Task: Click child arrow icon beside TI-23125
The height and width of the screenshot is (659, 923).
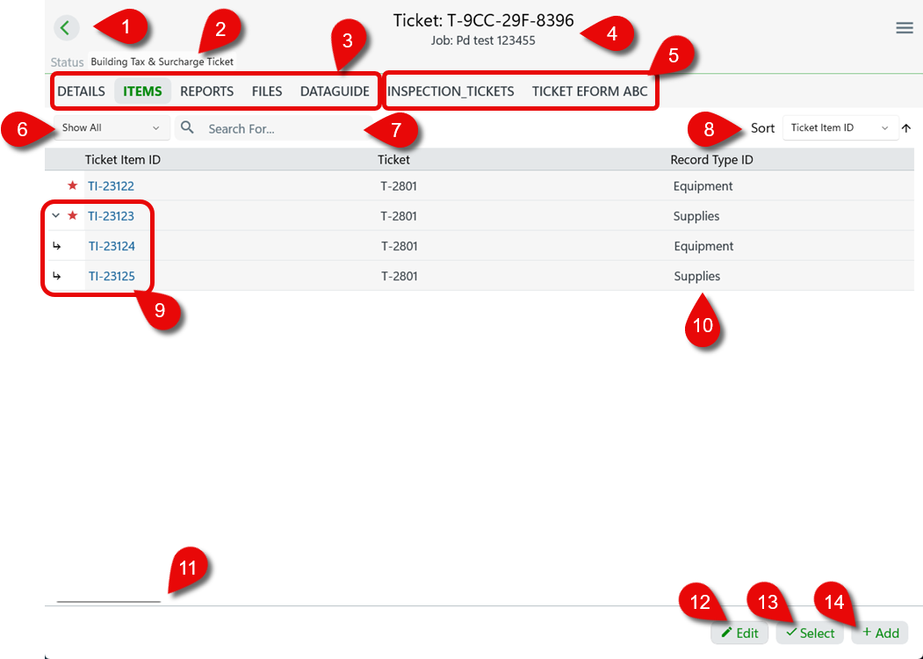Action: (56, 276)
